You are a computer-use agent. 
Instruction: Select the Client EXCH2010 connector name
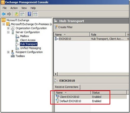pos(70,97)
